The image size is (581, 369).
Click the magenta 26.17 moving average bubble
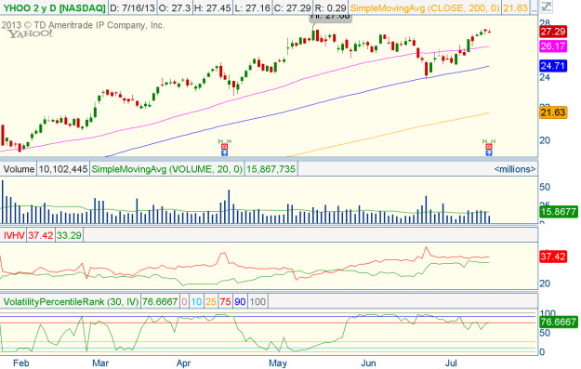tap(553, 46)
